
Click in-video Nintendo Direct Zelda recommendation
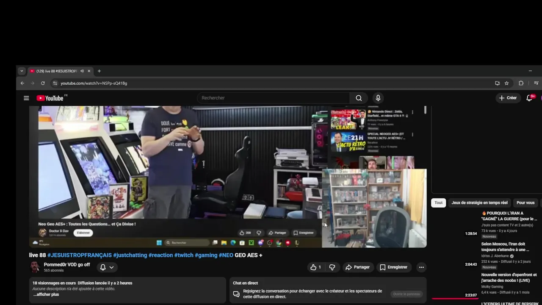pyautogui.click(x=370, y=119)
